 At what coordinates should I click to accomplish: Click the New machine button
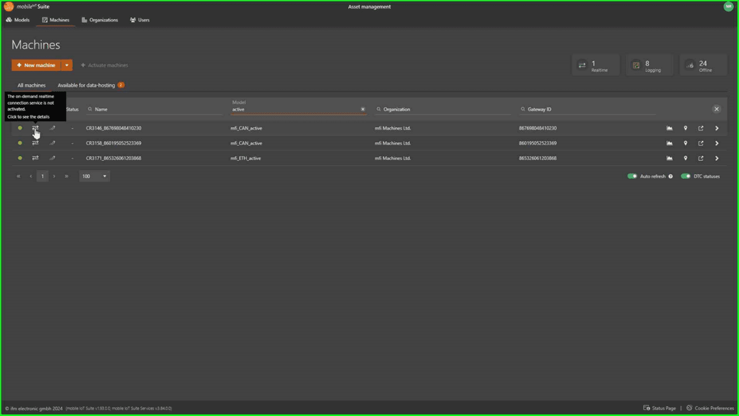pyautogui.click(x=36, y=65)
